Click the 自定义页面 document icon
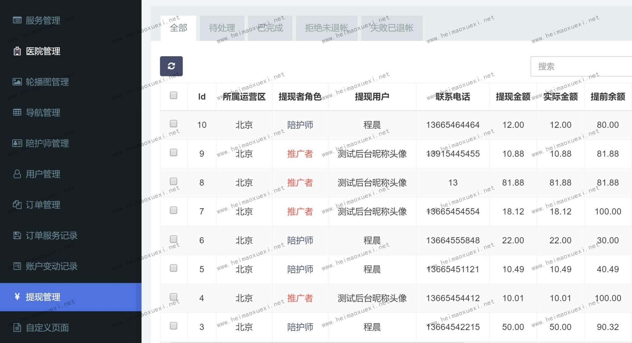 (17, 328)
